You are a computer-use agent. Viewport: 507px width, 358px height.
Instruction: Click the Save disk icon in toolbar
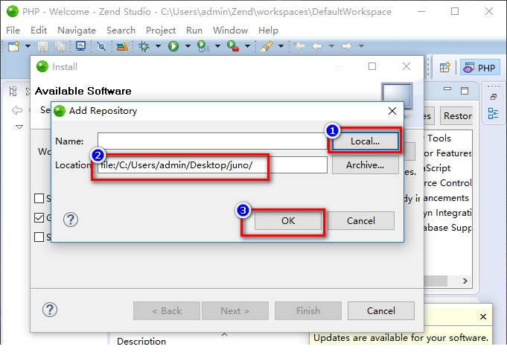coord(42,47)
